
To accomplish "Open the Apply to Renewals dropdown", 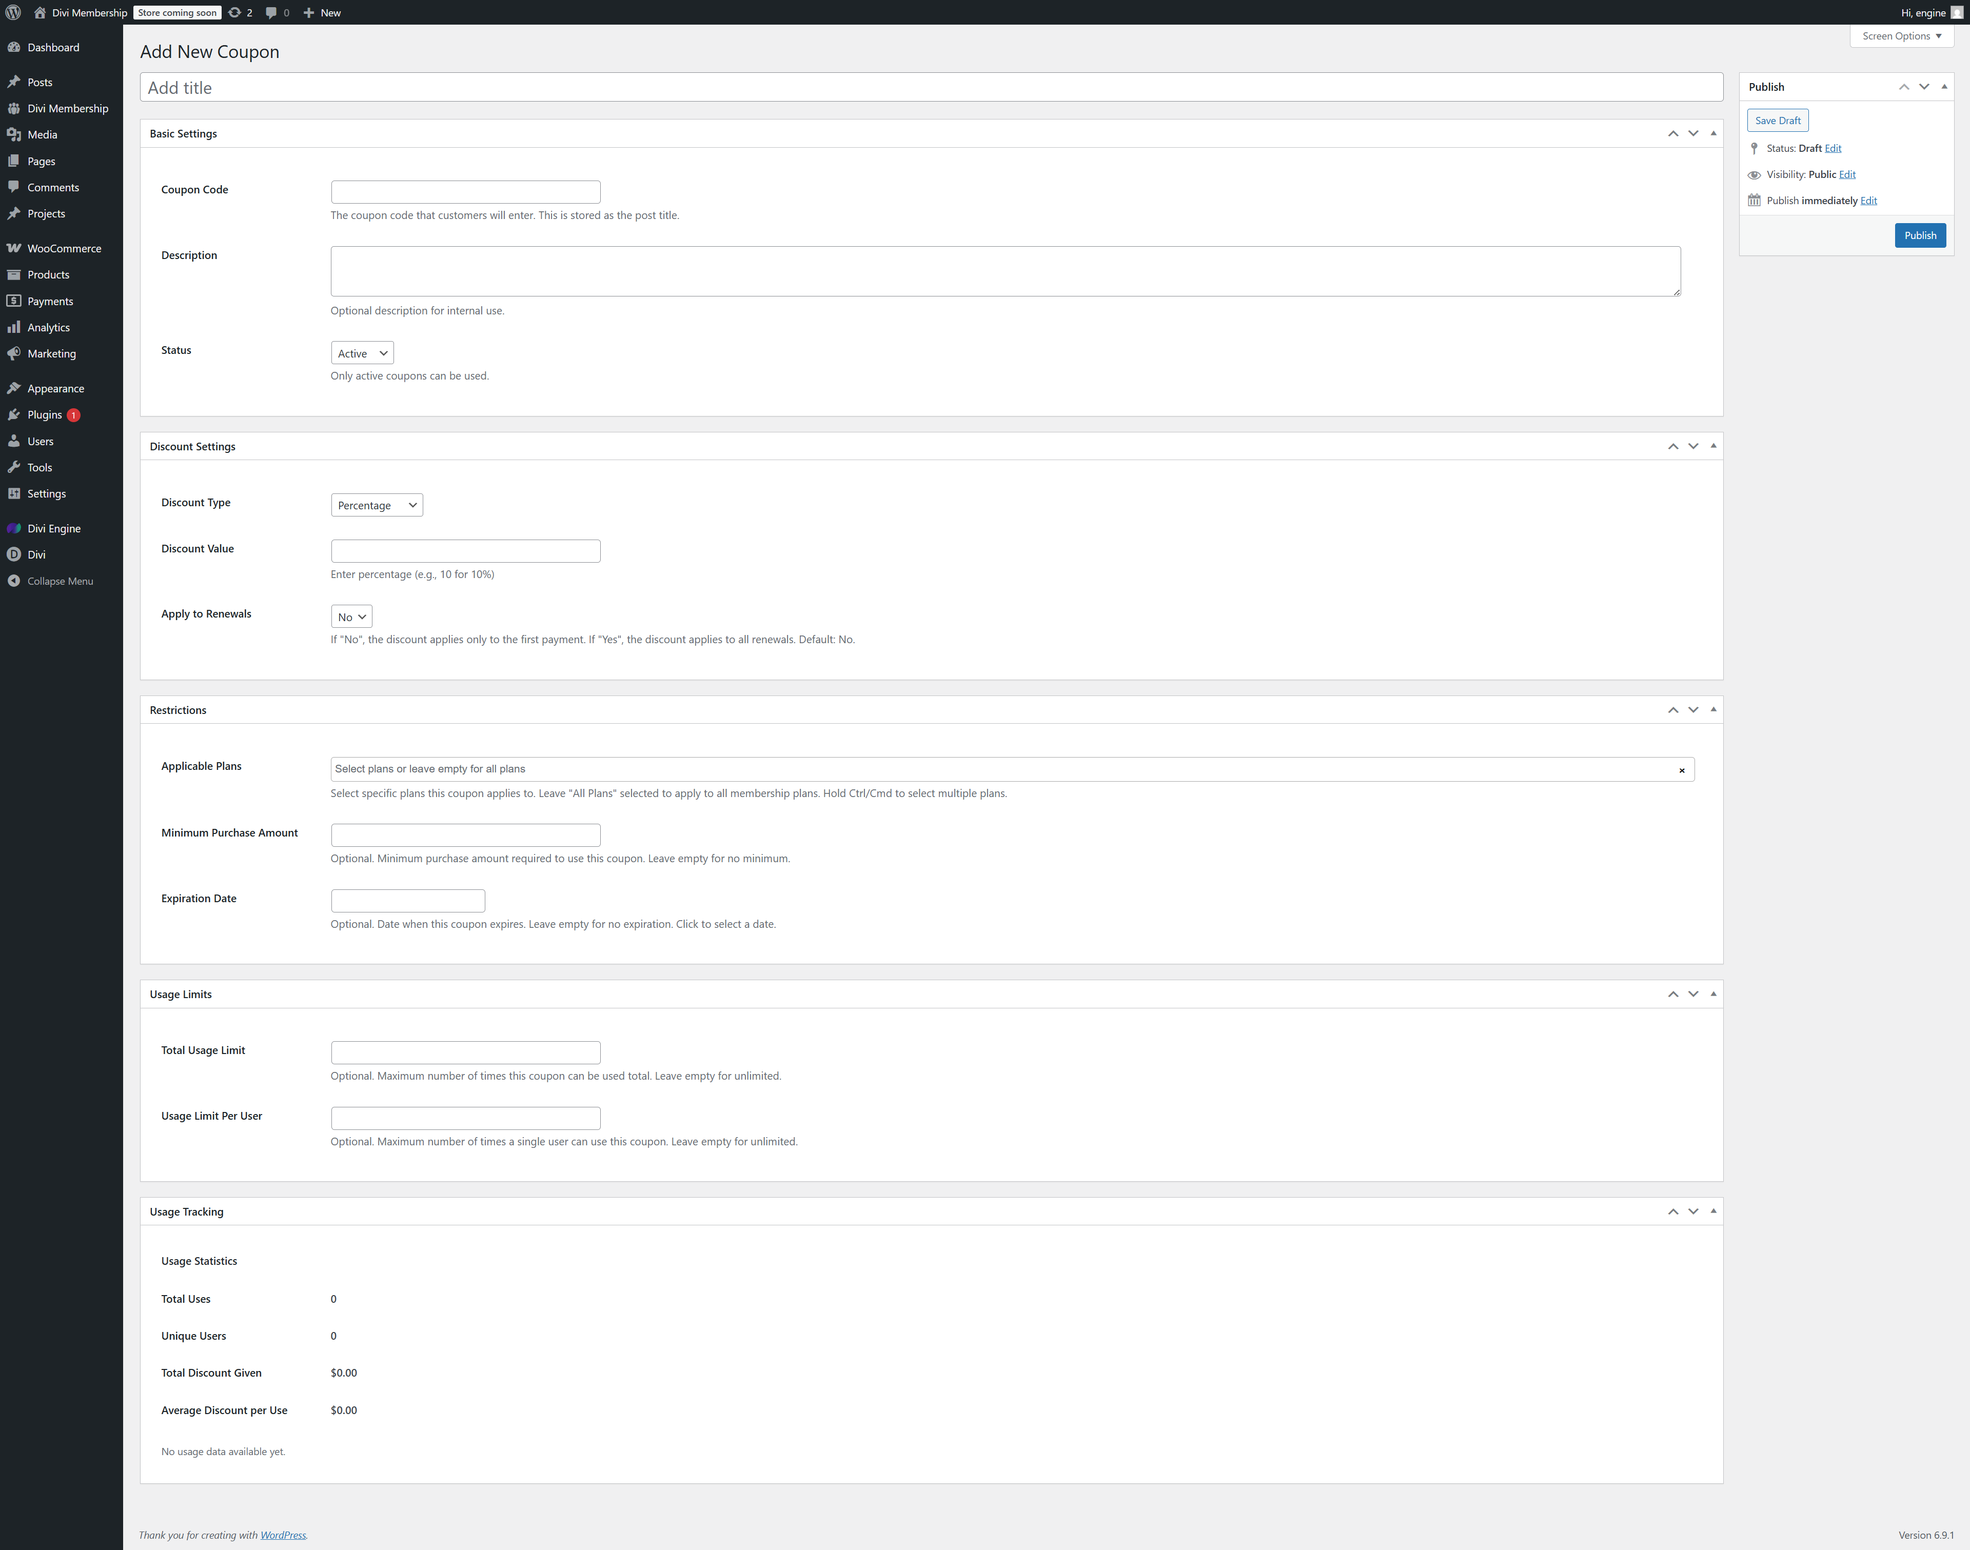I will pyautogui.click(x=351, y=616).
